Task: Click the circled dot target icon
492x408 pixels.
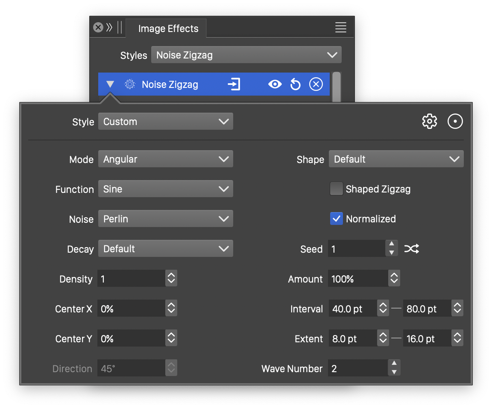Action: (455, 122)
